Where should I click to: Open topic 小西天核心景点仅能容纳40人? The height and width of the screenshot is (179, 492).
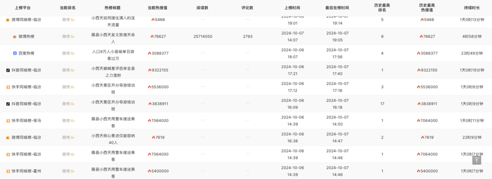pos(113,138)
